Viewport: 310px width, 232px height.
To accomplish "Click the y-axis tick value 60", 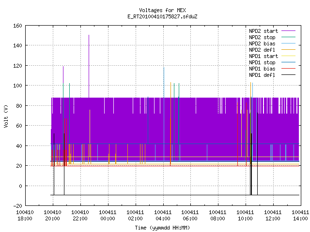I will 19,126.
